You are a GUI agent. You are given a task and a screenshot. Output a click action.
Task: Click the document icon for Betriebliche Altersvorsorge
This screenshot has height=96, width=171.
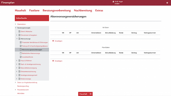coord(21,53)
